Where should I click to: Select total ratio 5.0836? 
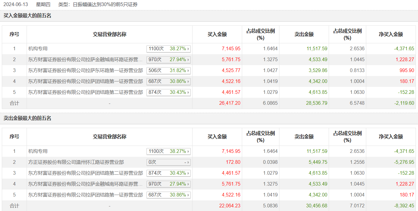(x=270, y=206)
